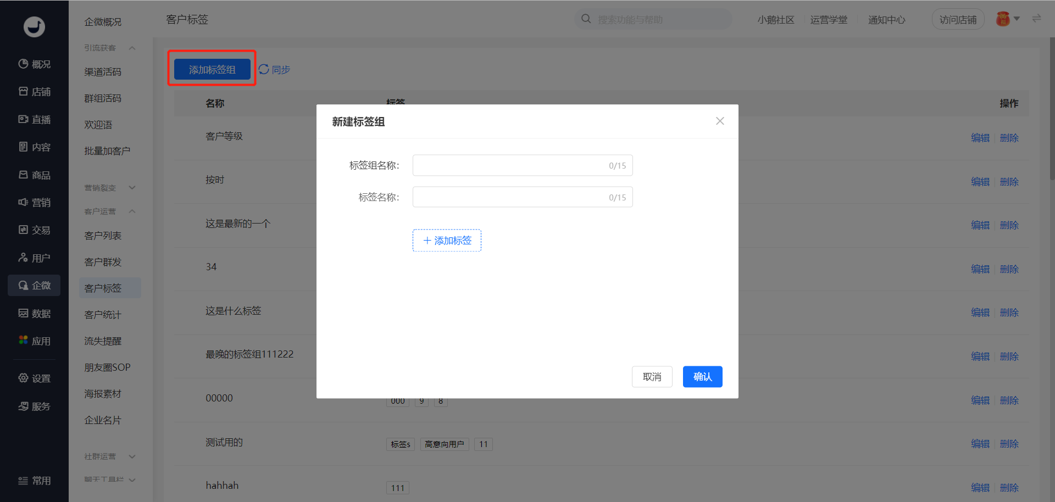Click the user avatar icon

(x=1003, y=19)
